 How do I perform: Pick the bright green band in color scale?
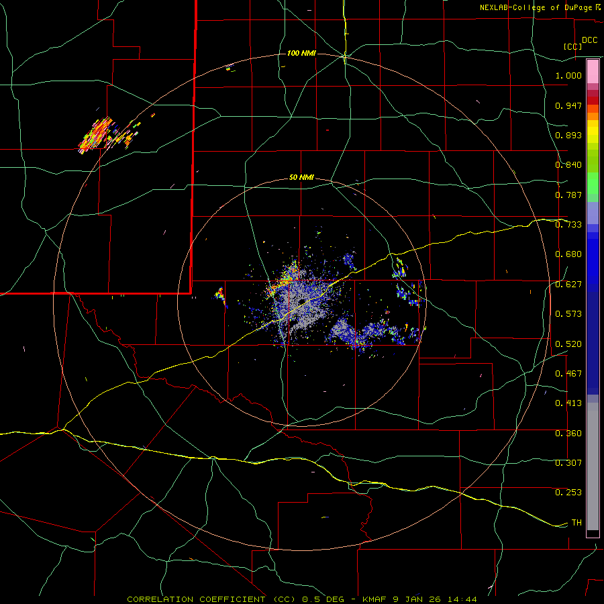[x=593, y=183]
